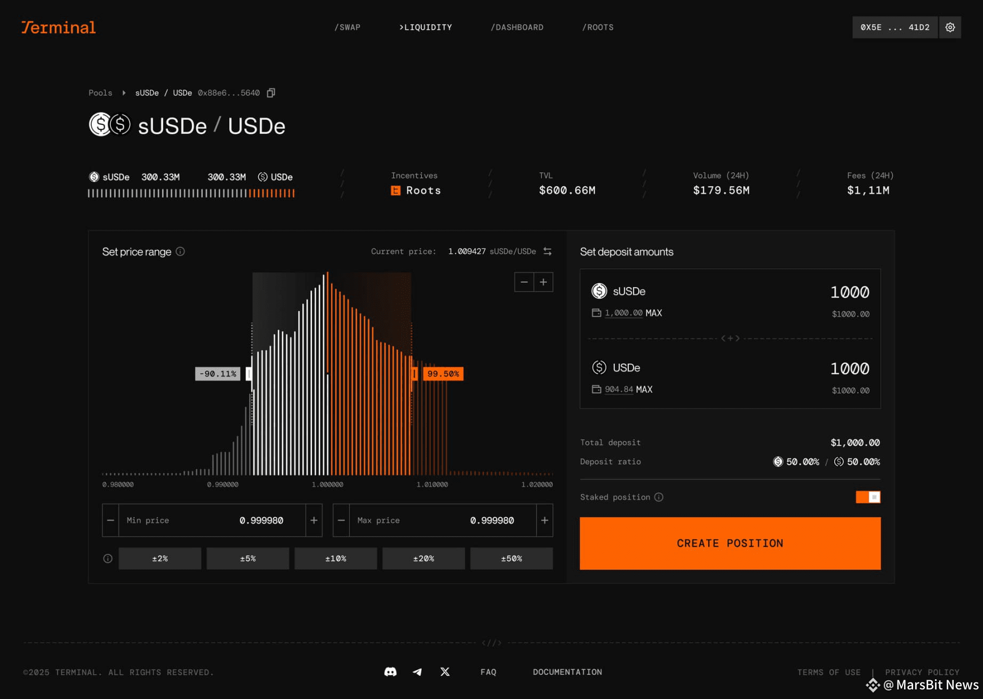
Task: Click the Staked position info icon
Action: (659, 497)
